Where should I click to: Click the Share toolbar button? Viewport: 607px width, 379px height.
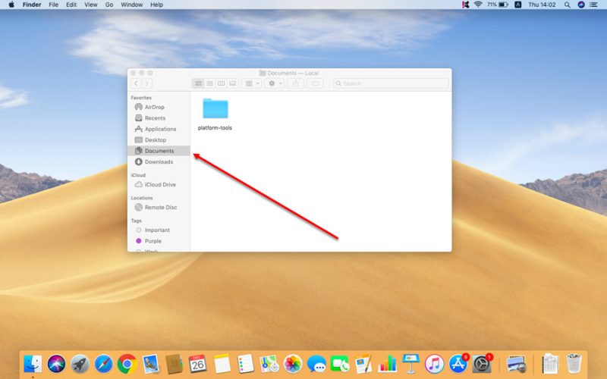[x=297, y=83]
